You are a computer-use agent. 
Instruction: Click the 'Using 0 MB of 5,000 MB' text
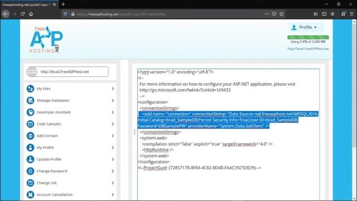pos(308,42)
